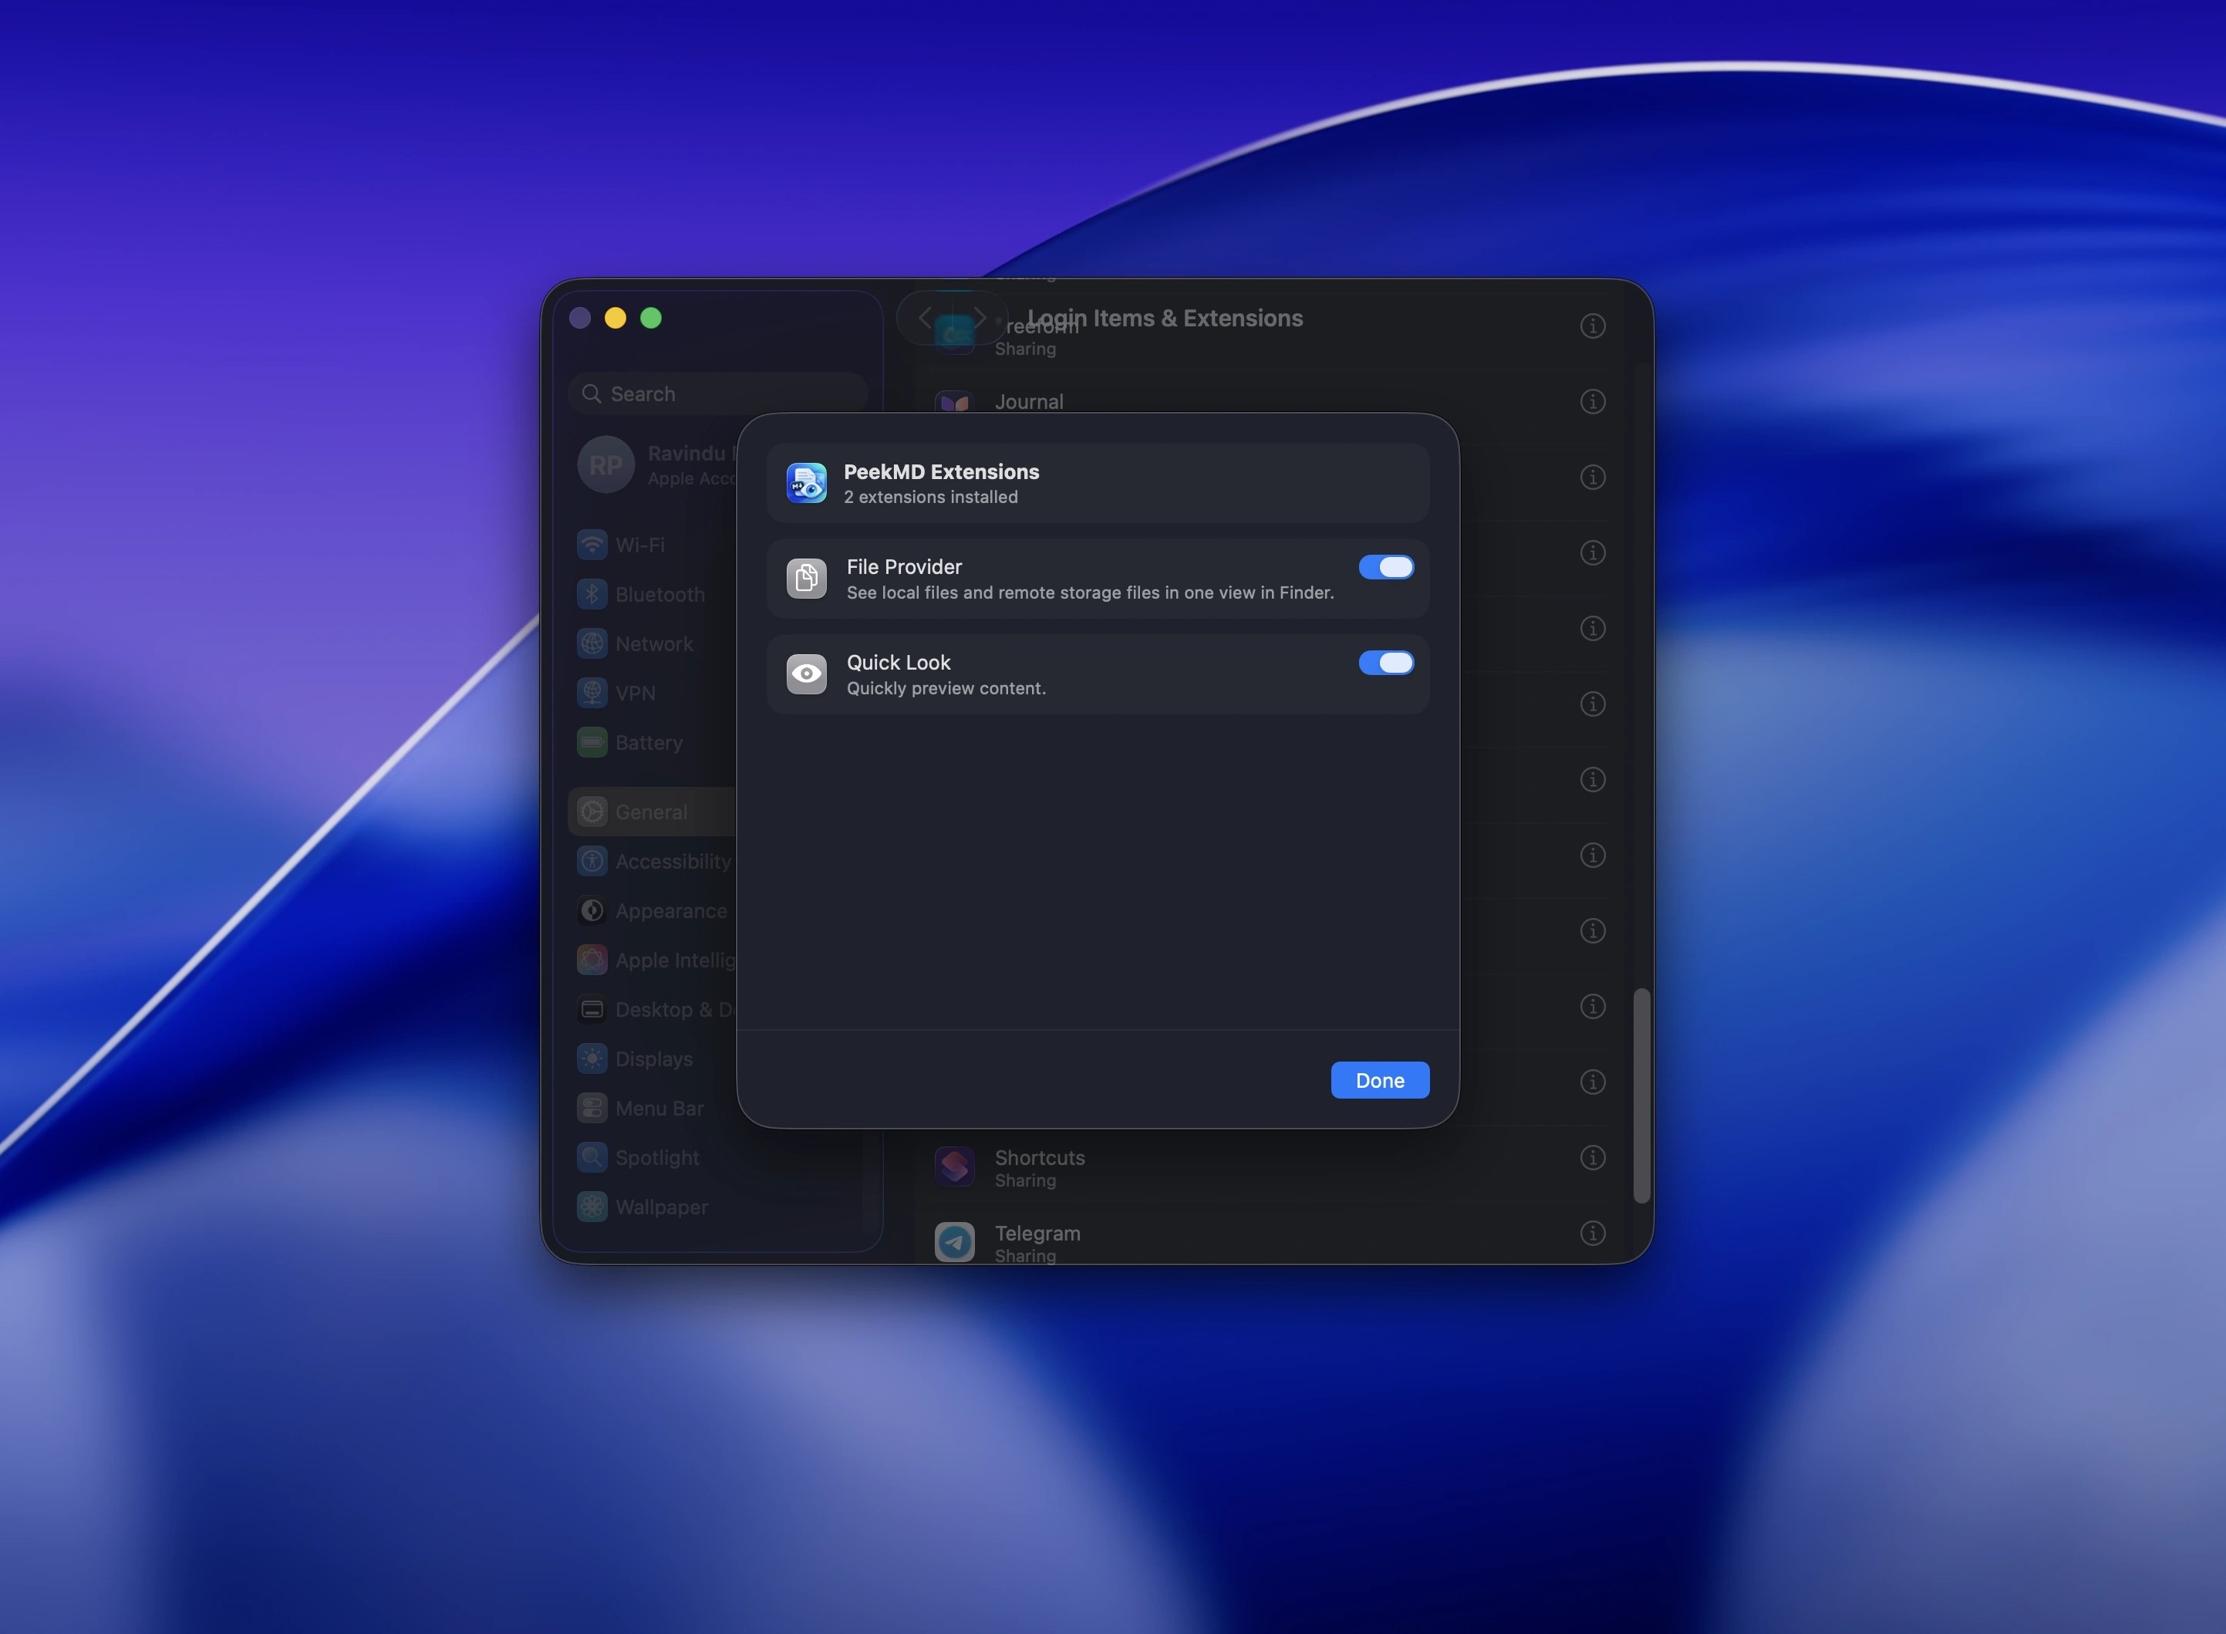The width and height of the screenshot is (2226, 1634).
Task: Click the Done button
Action: (1380, 1080)
